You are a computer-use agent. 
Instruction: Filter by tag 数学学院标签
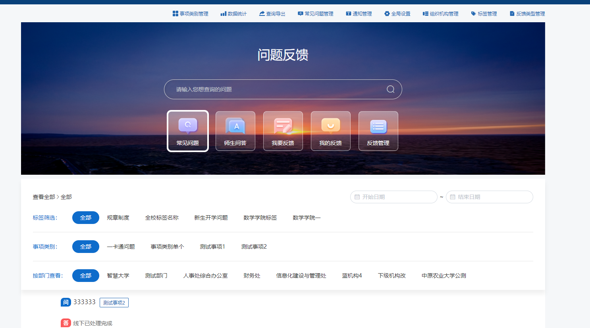pos(260,218)
